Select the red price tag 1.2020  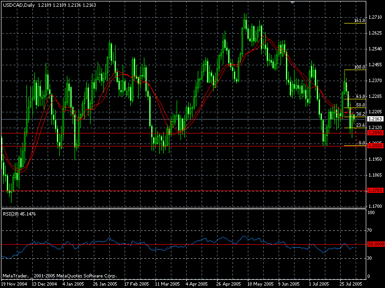pyautogui.click(x=375, y=146)
